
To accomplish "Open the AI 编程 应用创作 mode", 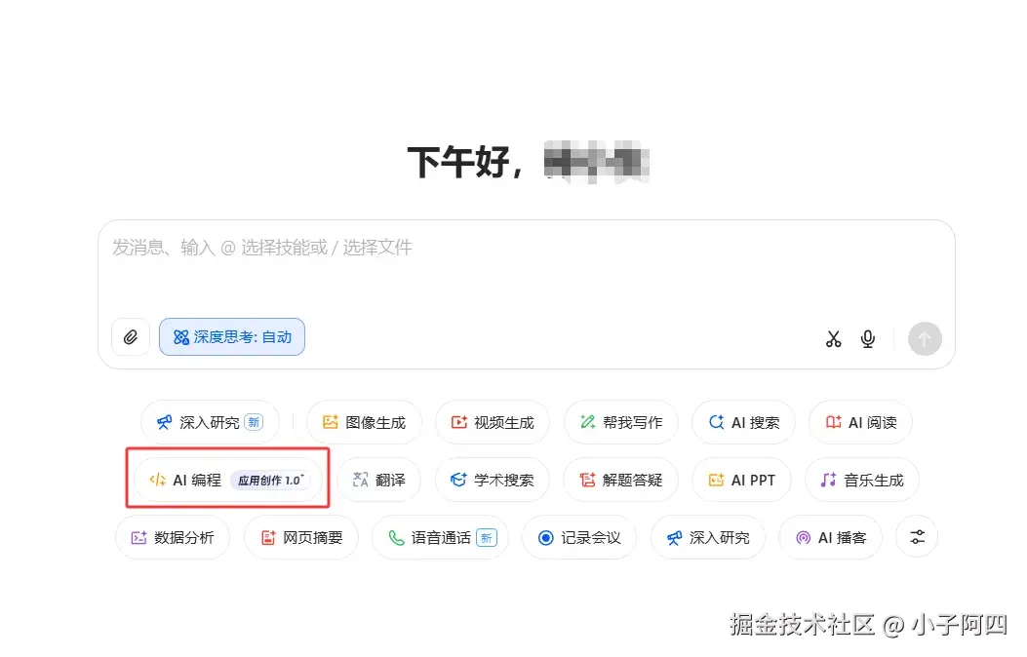I will [x=226, y=480].
